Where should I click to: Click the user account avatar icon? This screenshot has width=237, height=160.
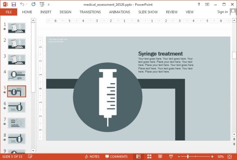point(233,12)
